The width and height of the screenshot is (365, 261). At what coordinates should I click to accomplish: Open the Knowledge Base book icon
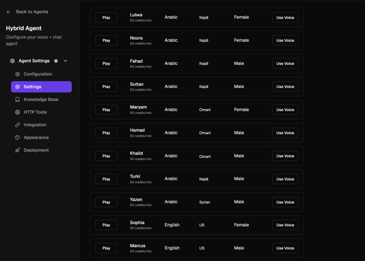(x=17, y=99)
